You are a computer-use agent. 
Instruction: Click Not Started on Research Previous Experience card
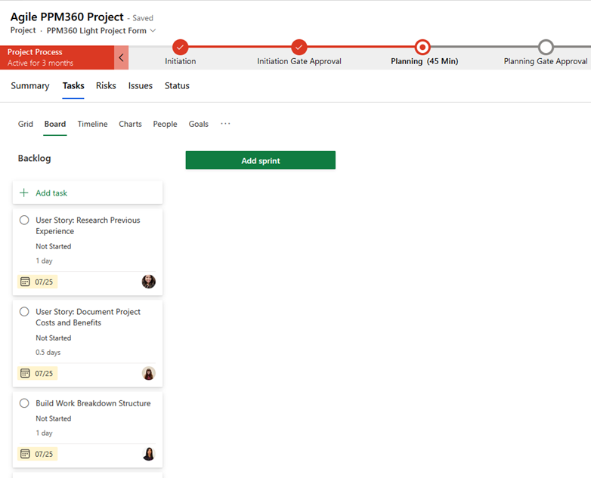click(x=53, y=246)
